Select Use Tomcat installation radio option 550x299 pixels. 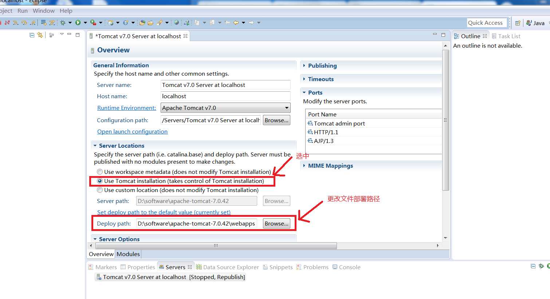tap(100, 181)
